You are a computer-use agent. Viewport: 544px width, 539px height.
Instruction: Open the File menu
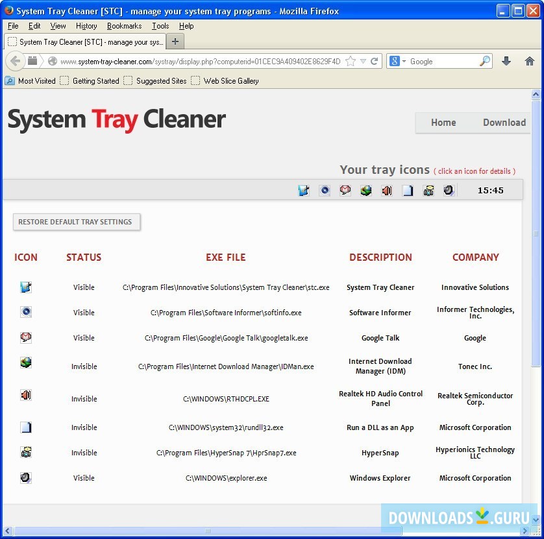13,26
